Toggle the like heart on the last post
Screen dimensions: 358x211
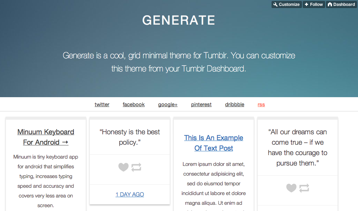click(x=291, y=188)
